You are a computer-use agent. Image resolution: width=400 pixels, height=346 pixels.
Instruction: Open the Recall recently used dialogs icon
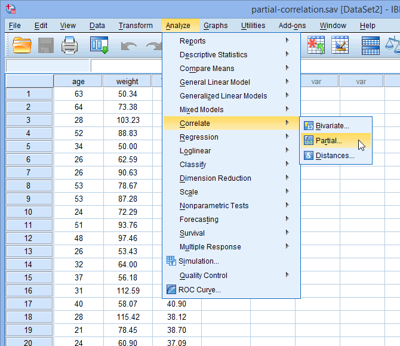click(99, 45)
